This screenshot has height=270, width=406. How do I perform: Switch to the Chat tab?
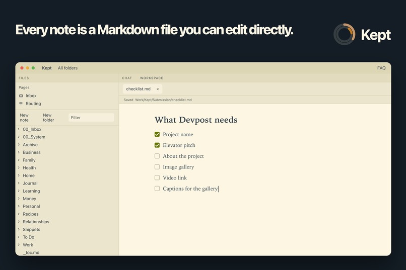(127, 78)
